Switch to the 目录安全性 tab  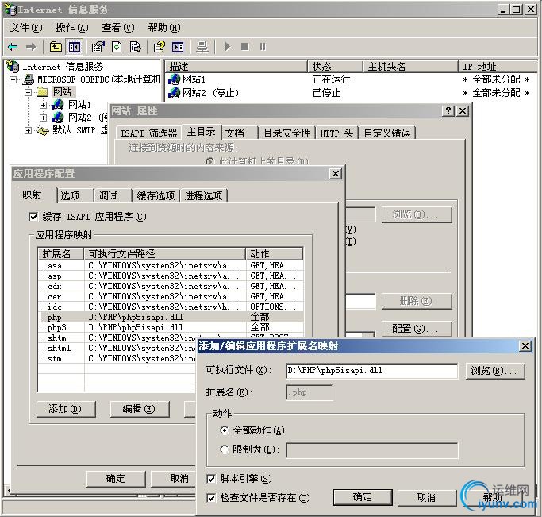tap(287, 133)
